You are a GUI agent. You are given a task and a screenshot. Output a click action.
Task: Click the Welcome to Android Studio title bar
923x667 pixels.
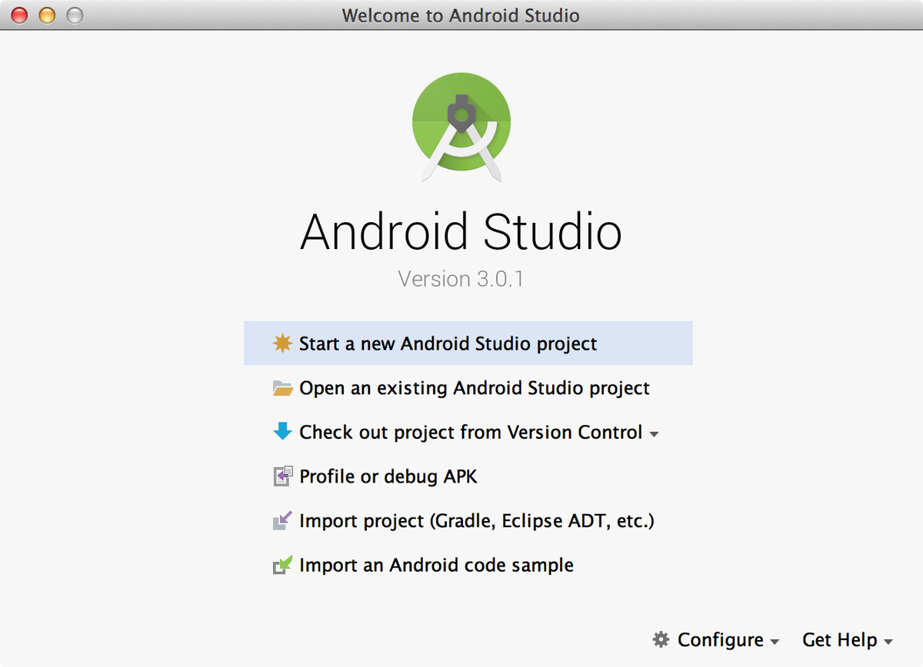461,15
